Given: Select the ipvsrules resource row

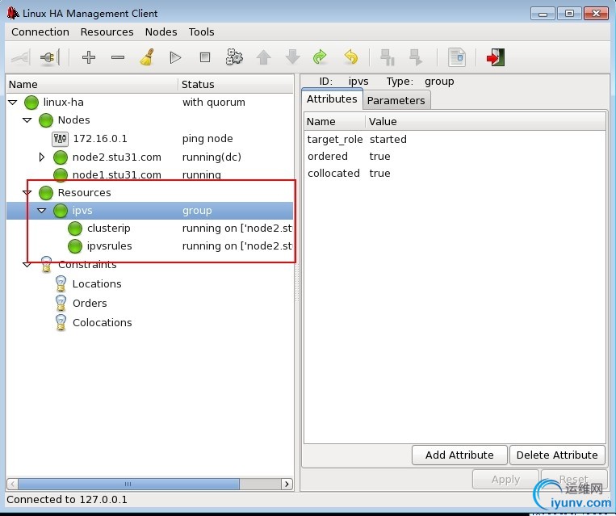Looking at the screenshot, I should (x=149, y=246).
